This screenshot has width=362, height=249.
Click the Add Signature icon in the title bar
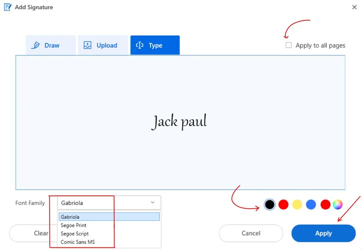(7, 7)
